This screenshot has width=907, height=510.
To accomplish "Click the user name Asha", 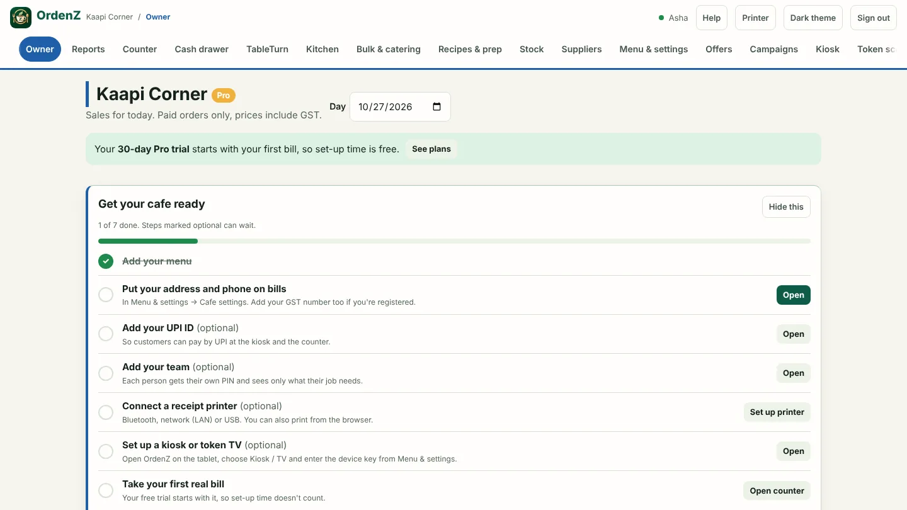I will pyautogui.click(x=678, y=18).
